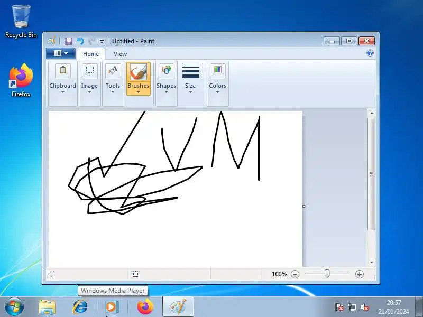423x317 pixels.
Task: Click the Save floppy disk icon
Action: tap(69, 41)
